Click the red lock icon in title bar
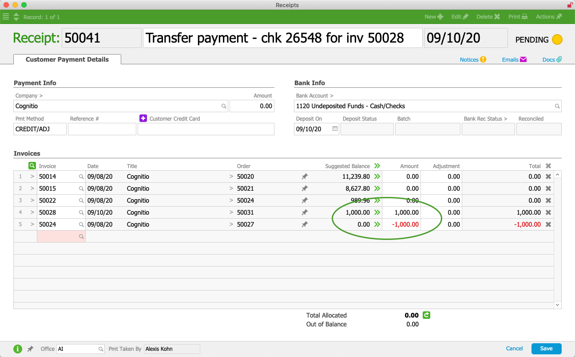 [x=570, y=5]
